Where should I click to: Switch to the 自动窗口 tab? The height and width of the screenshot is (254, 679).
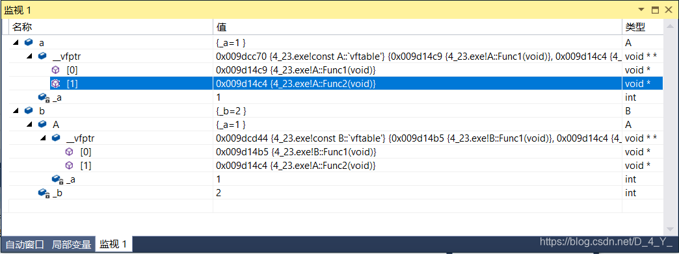click(25, 244)
